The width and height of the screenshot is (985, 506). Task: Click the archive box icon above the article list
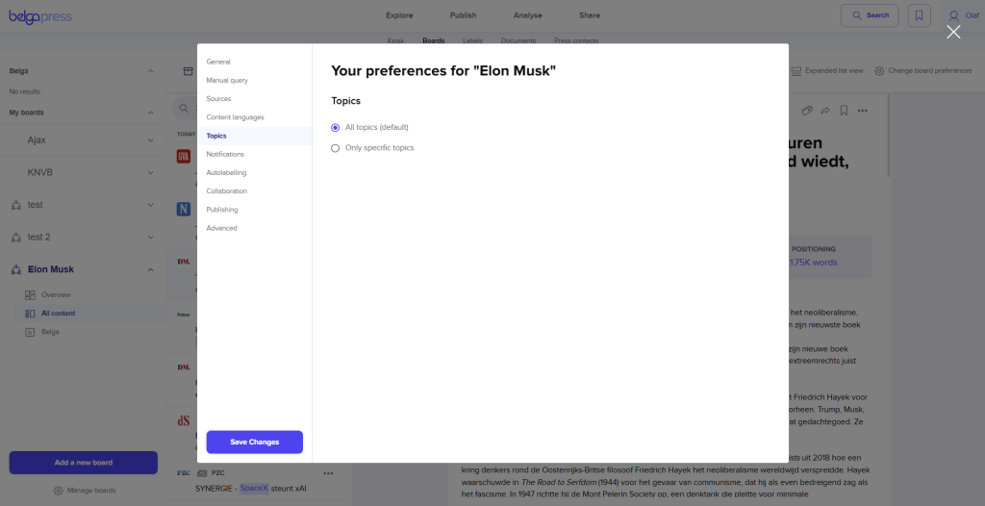pos(188,71)
